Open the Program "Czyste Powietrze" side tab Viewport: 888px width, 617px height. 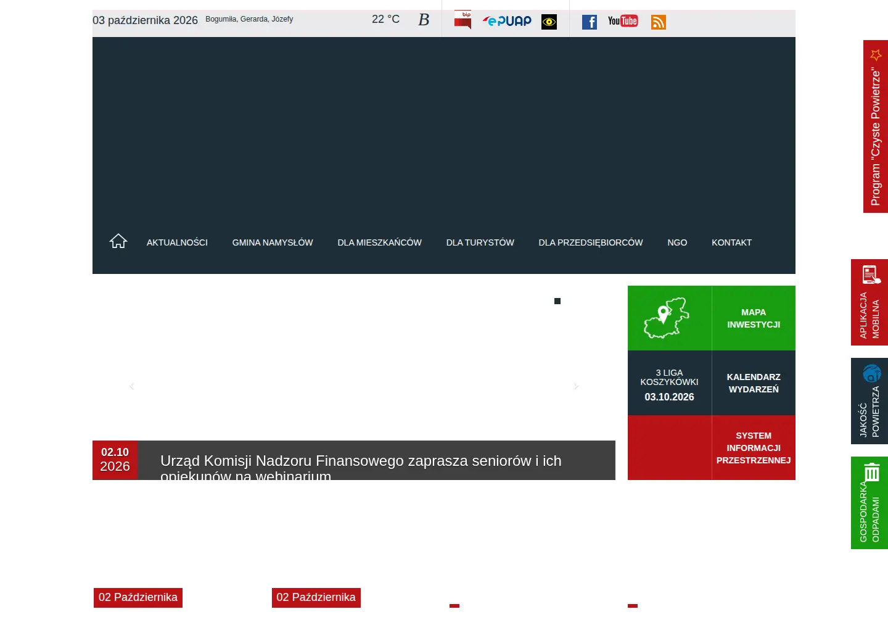876,126
